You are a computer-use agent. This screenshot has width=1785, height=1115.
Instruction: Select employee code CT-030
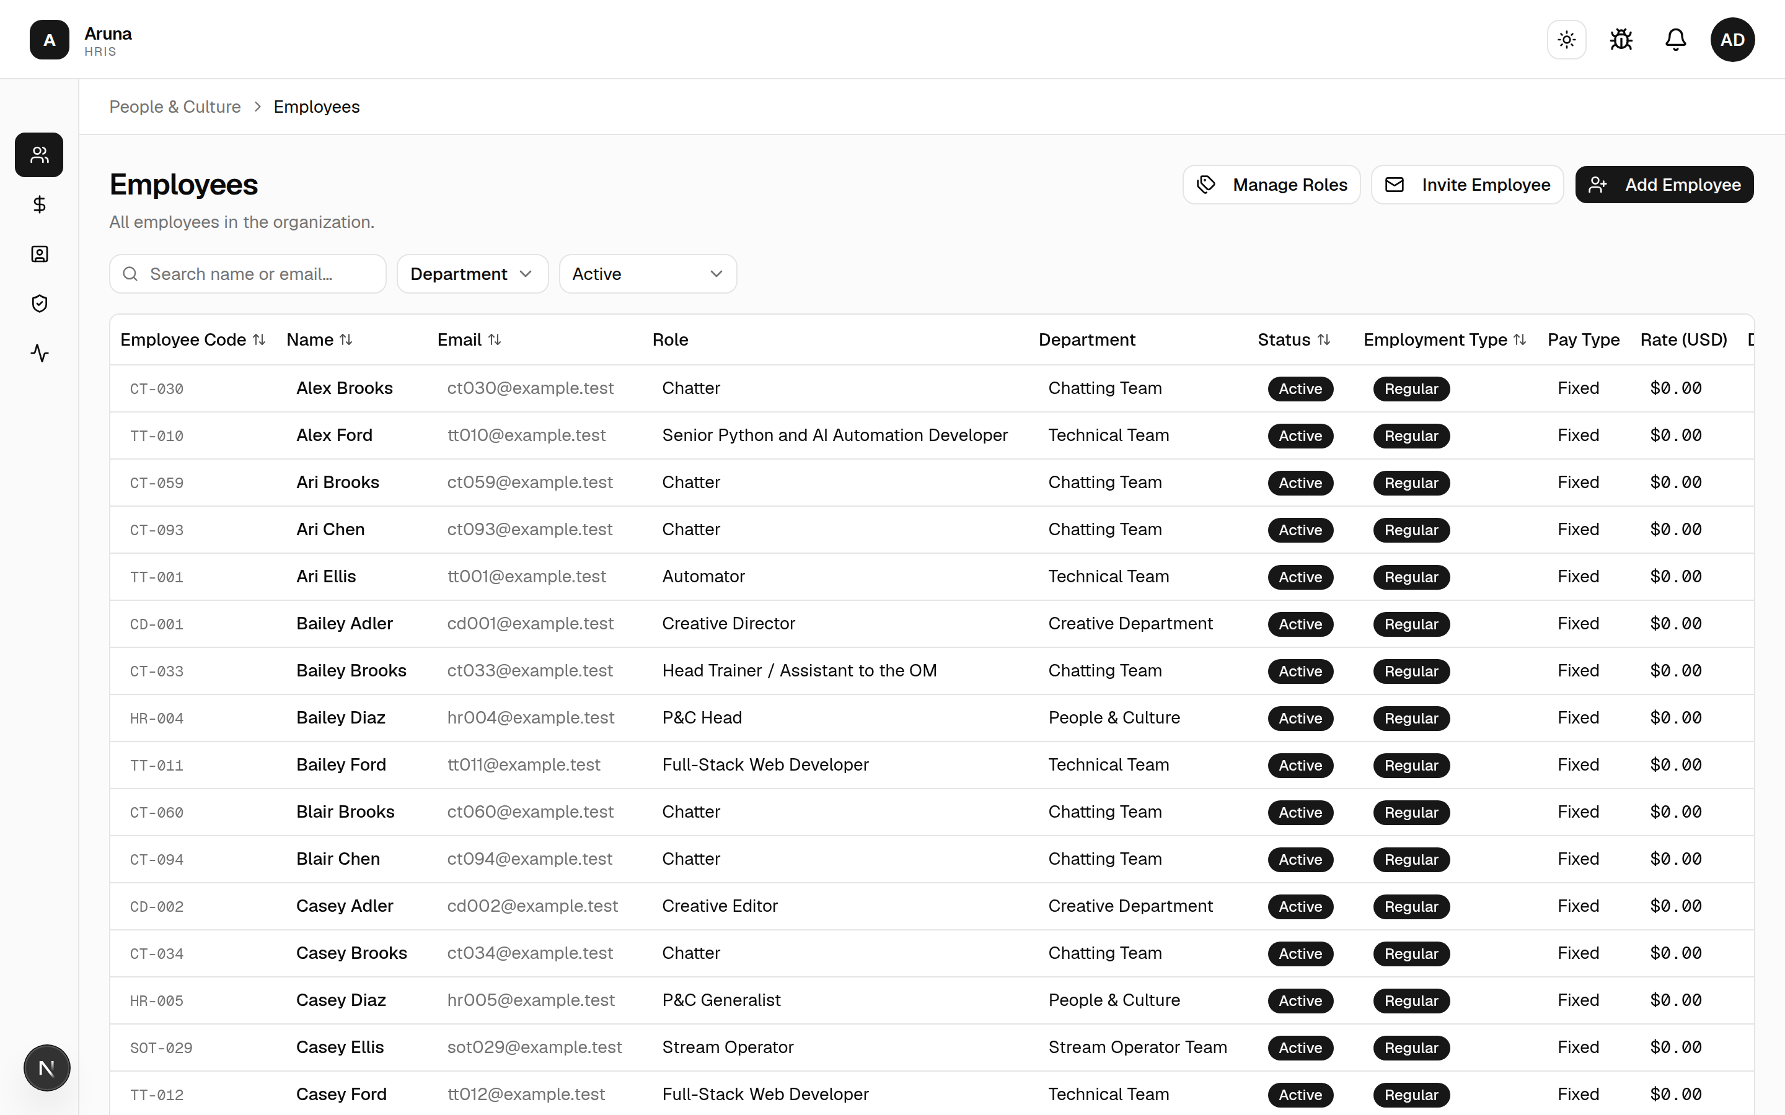coord(156,388)
